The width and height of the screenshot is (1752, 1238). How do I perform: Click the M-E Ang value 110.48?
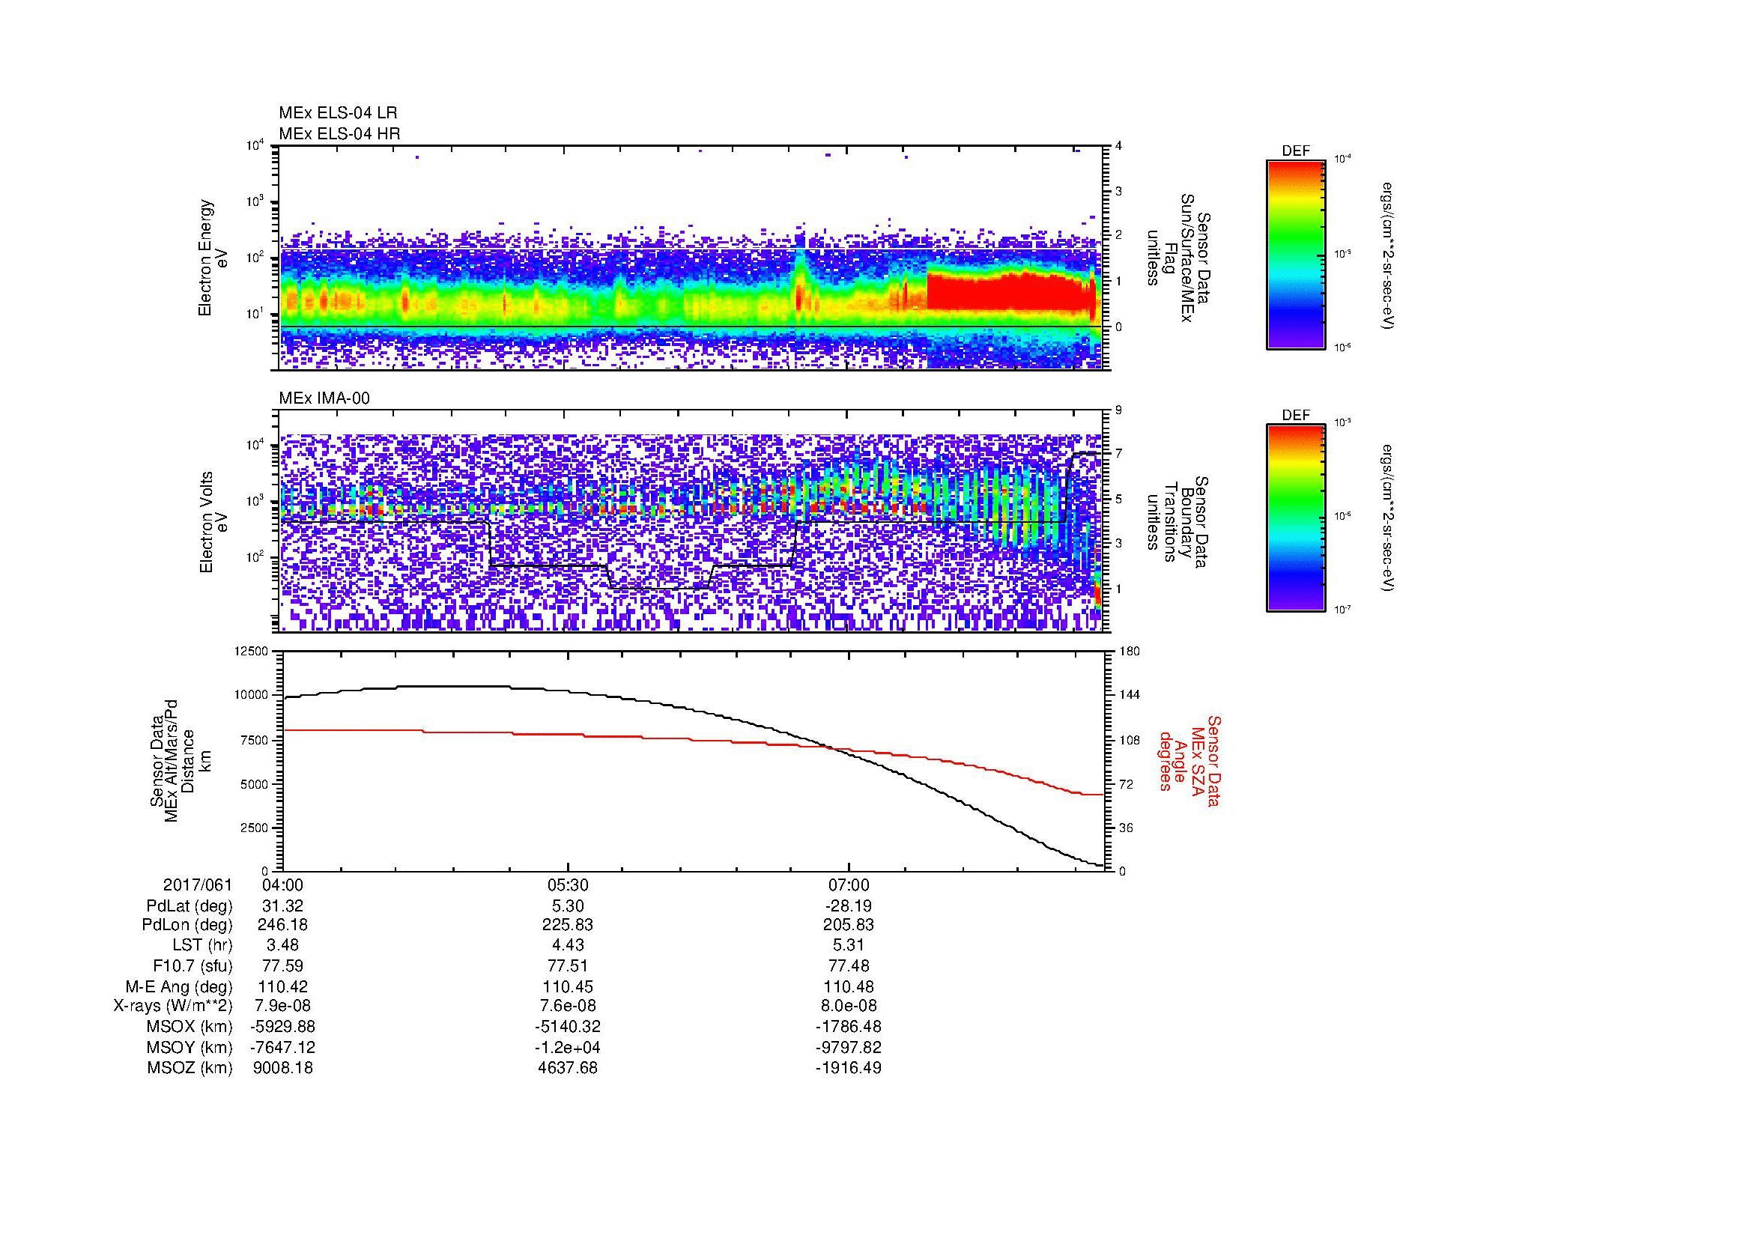(849, 987)
